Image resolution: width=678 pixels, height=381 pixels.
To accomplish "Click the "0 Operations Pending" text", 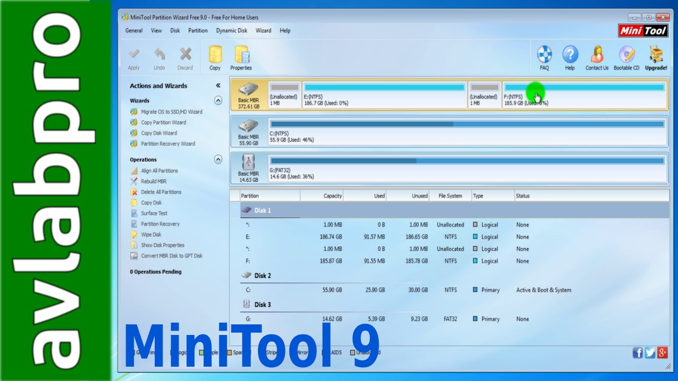I will tap(156, 272).
